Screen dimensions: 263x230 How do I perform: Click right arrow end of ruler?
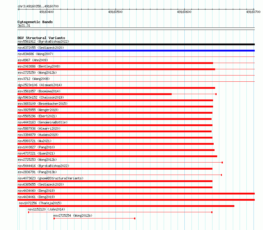pyautogui.click(x=254, y=9)
